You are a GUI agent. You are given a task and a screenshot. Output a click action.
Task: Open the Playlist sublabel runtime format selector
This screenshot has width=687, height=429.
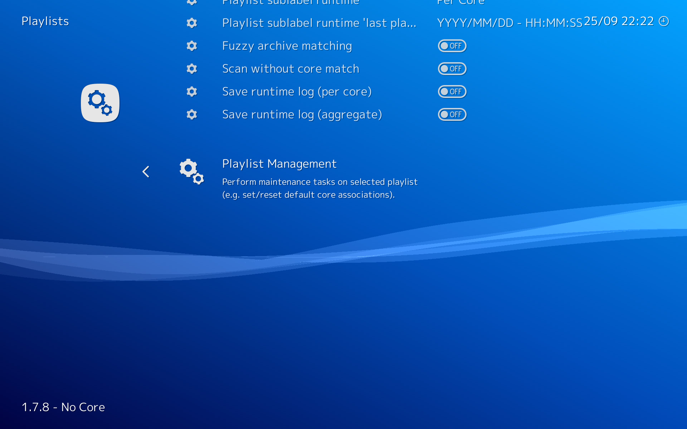pyautogui.click(x=290, y=2)
